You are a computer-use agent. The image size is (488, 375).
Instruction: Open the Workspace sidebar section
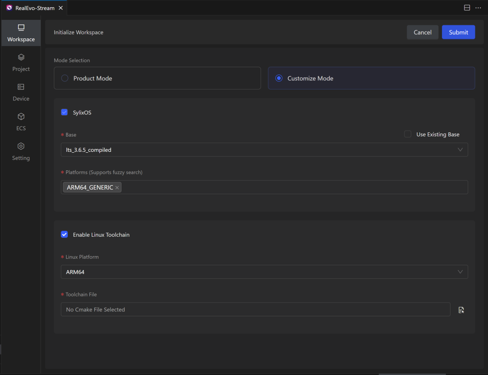[21, 33]
